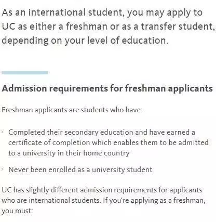Click the words "home country" in the first bullet
The width and height of the screenshot is (216, 222).
tap(106, 153)
